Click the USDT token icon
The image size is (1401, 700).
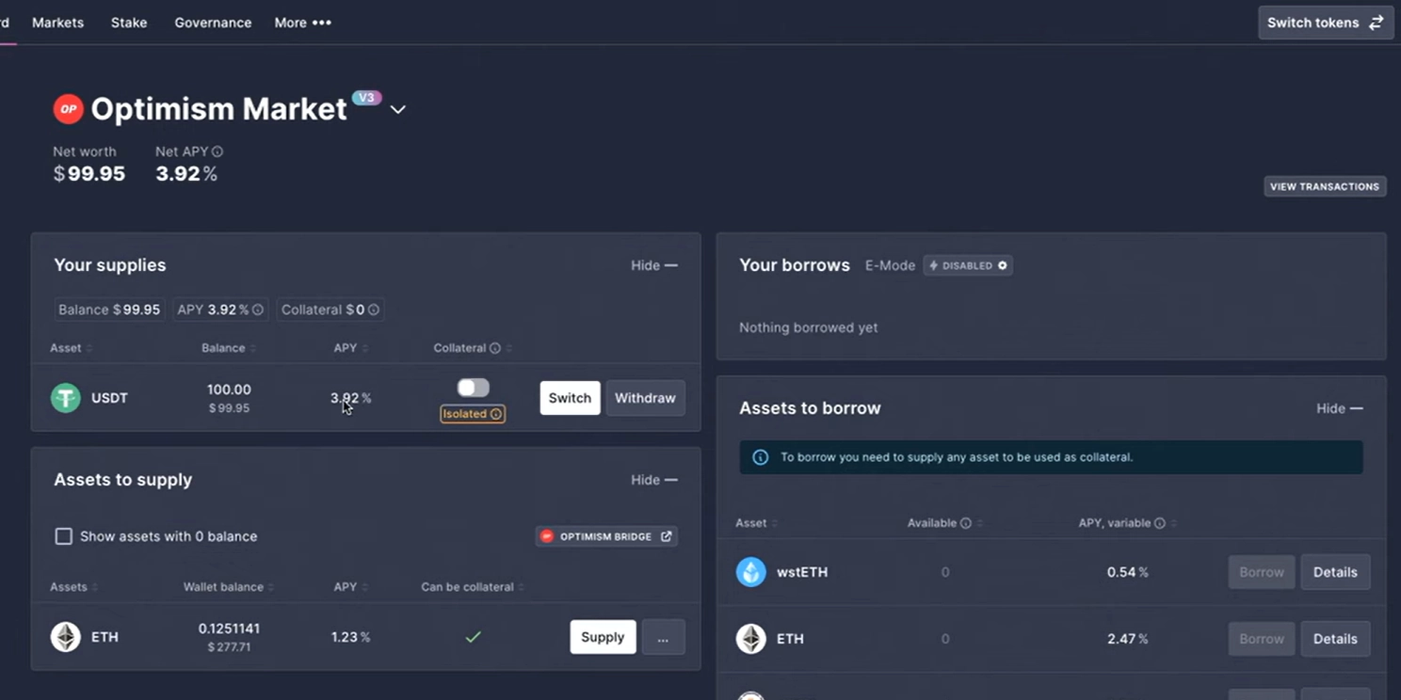66,398
